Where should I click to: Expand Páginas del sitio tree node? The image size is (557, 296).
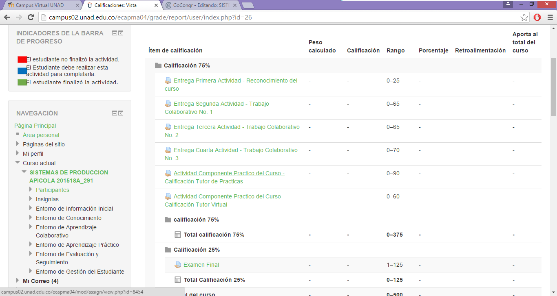tap(18, 144)
